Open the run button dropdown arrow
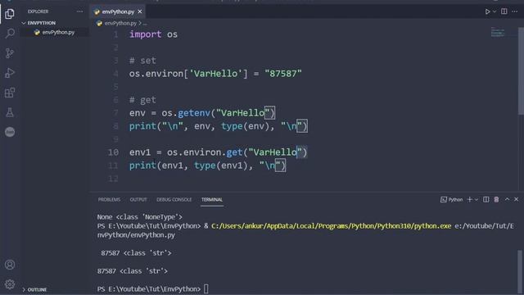 click(x=495, y=11)
